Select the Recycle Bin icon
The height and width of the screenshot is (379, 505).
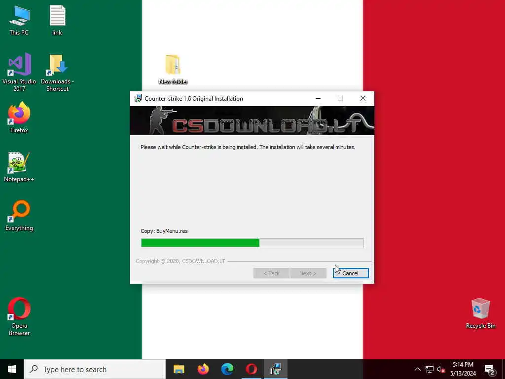click(x=480, y=313)
